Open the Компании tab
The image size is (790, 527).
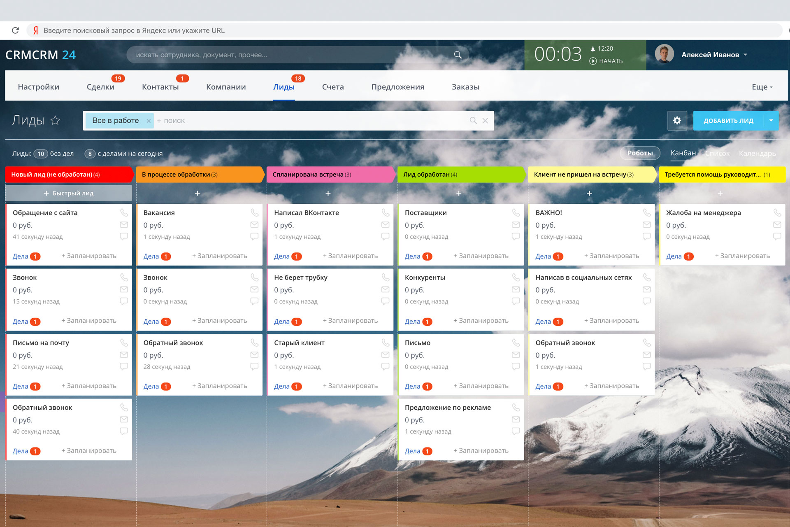point(226,87)
